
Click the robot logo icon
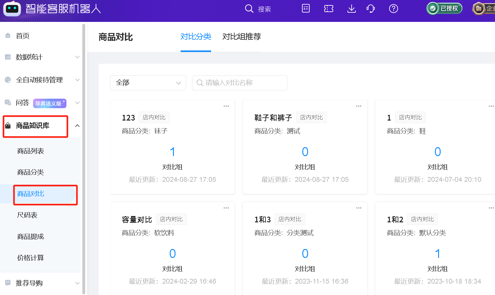[x=12, y=9]
